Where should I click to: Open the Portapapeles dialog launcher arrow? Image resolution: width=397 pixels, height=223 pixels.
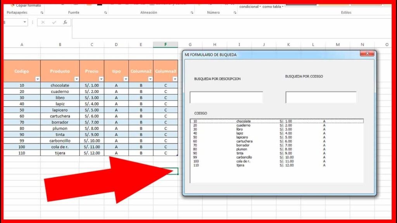click(42, 12)
